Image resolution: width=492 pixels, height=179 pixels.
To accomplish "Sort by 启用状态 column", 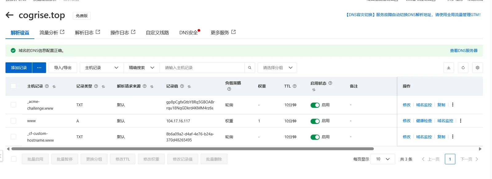I will pyautogui.click(x=314, y=90).
